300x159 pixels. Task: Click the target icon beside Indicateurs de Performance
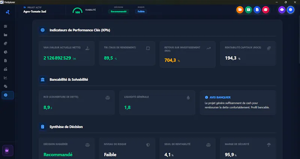43,30
